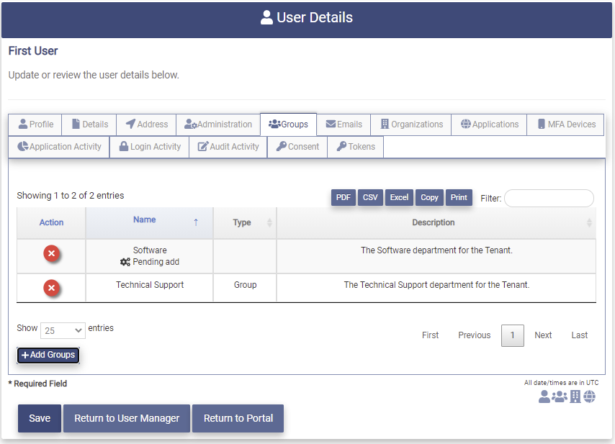
Task: Switch to the Address tab
Action: coord(146,124)
